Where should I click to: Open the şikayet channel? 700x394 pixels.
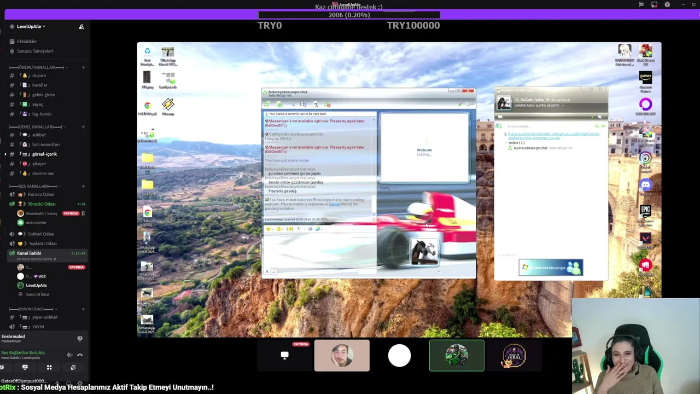tap(39, 164)
